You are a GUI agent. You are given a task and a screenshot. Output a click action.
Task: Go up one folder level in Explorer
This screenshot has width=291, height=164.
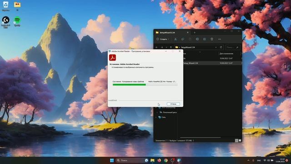[x=171, y=47]
